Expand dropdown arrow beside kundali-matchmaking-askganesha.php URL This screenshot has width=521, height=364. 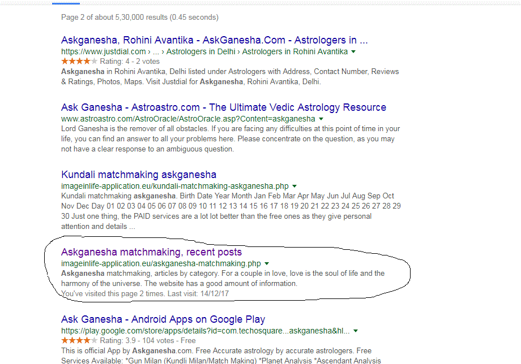(x=294, y=187)
